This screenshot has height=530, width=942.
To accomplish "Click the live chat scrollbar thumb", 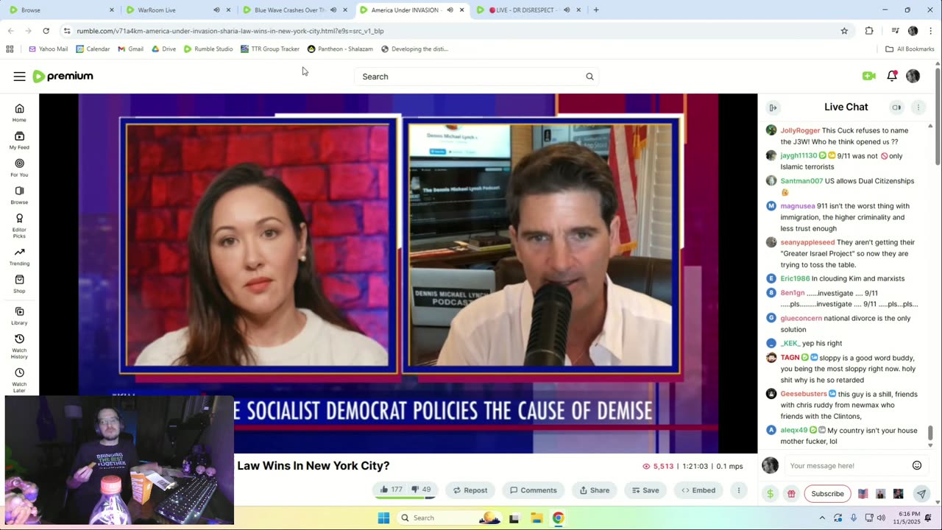I will pos(930,433).
